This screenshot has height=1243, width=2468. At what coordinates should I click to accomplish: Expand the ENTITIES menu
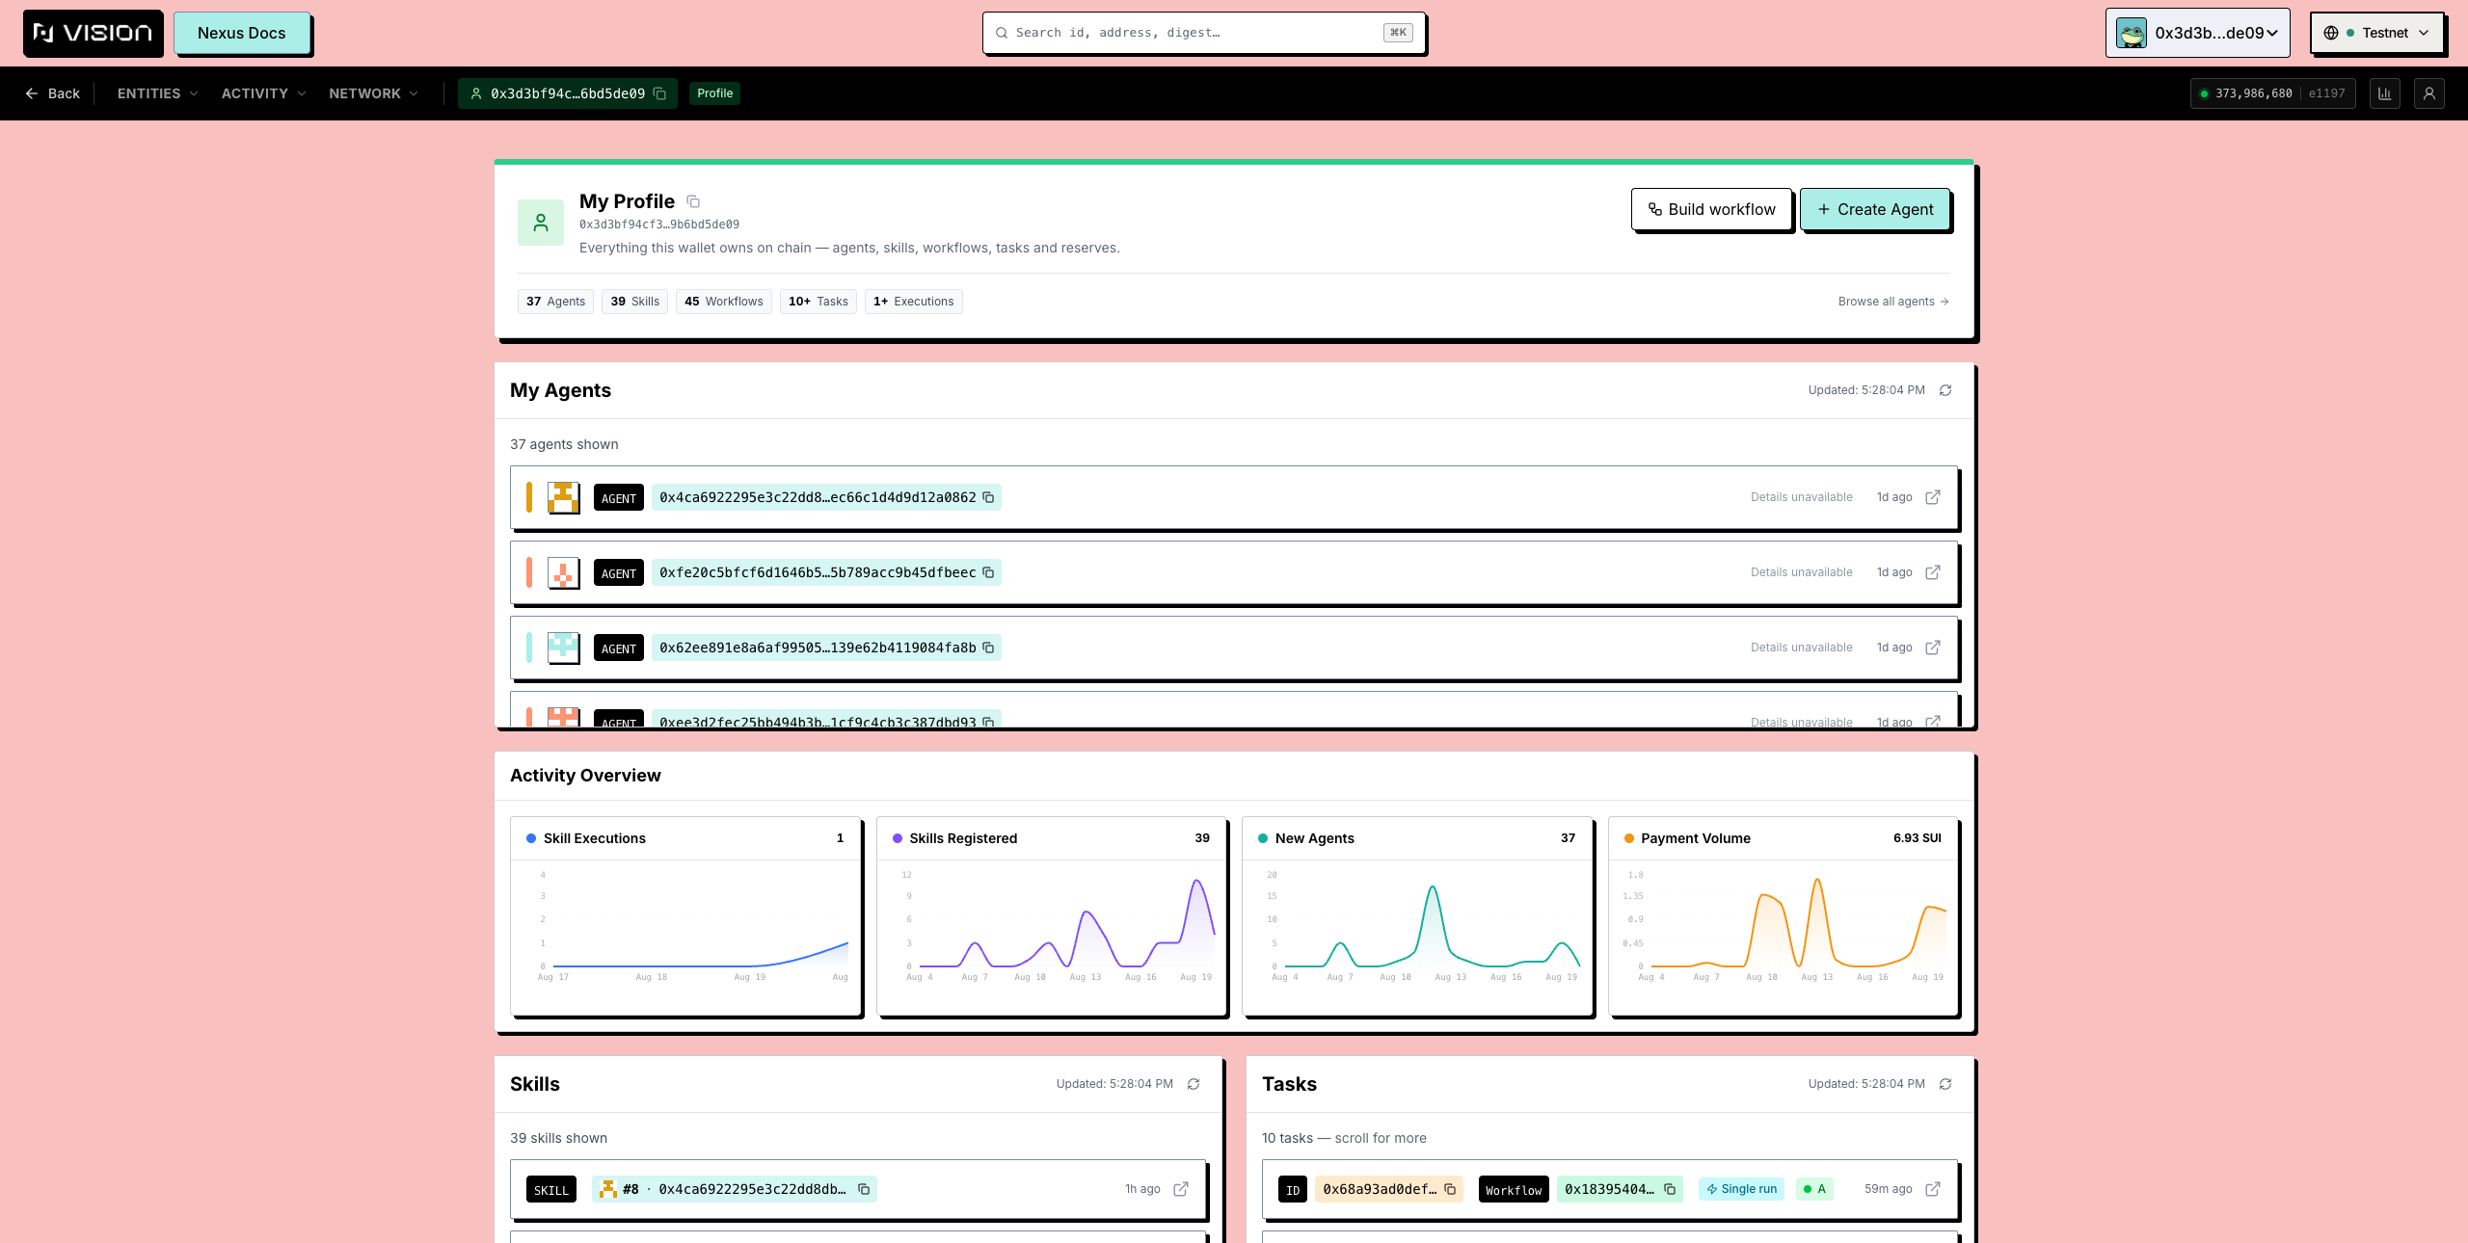tap(158, 93)
